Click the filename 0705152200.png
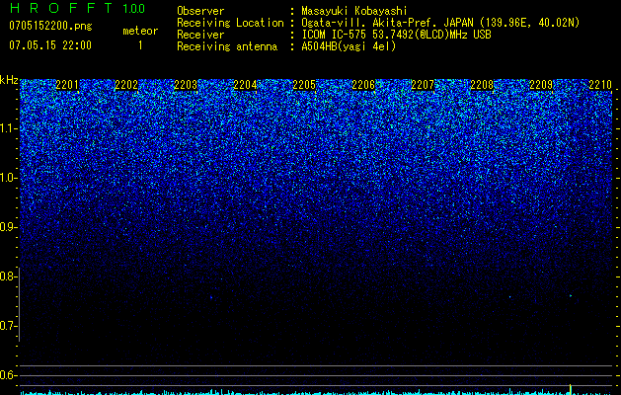The width and height of the screenshot is (621, 395). click(50, 26)
